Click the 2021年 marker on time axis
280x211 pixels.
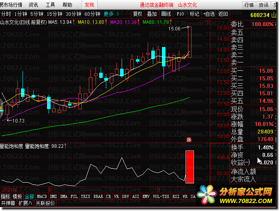(9, 190)
